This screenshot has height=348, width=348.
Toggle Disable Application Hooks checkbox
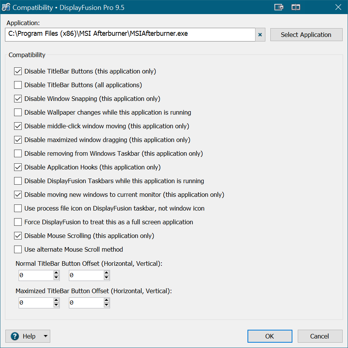point(18,167)
